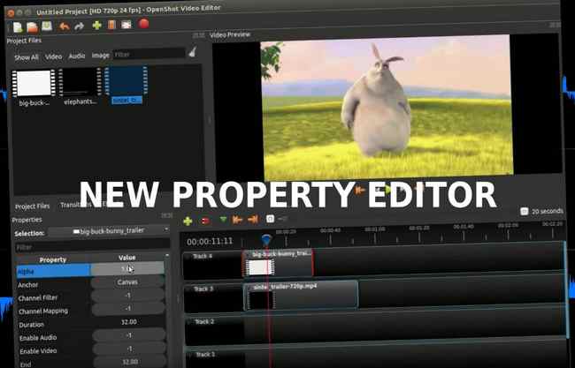Click the Enable Audio property label
Image resolution: width=575 pixels, height=368 pixels.
pos(38,338)
